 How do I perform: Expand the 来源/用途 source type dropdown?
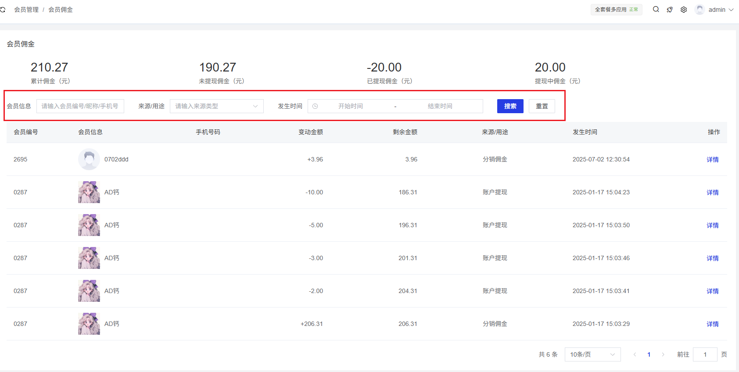216,106
